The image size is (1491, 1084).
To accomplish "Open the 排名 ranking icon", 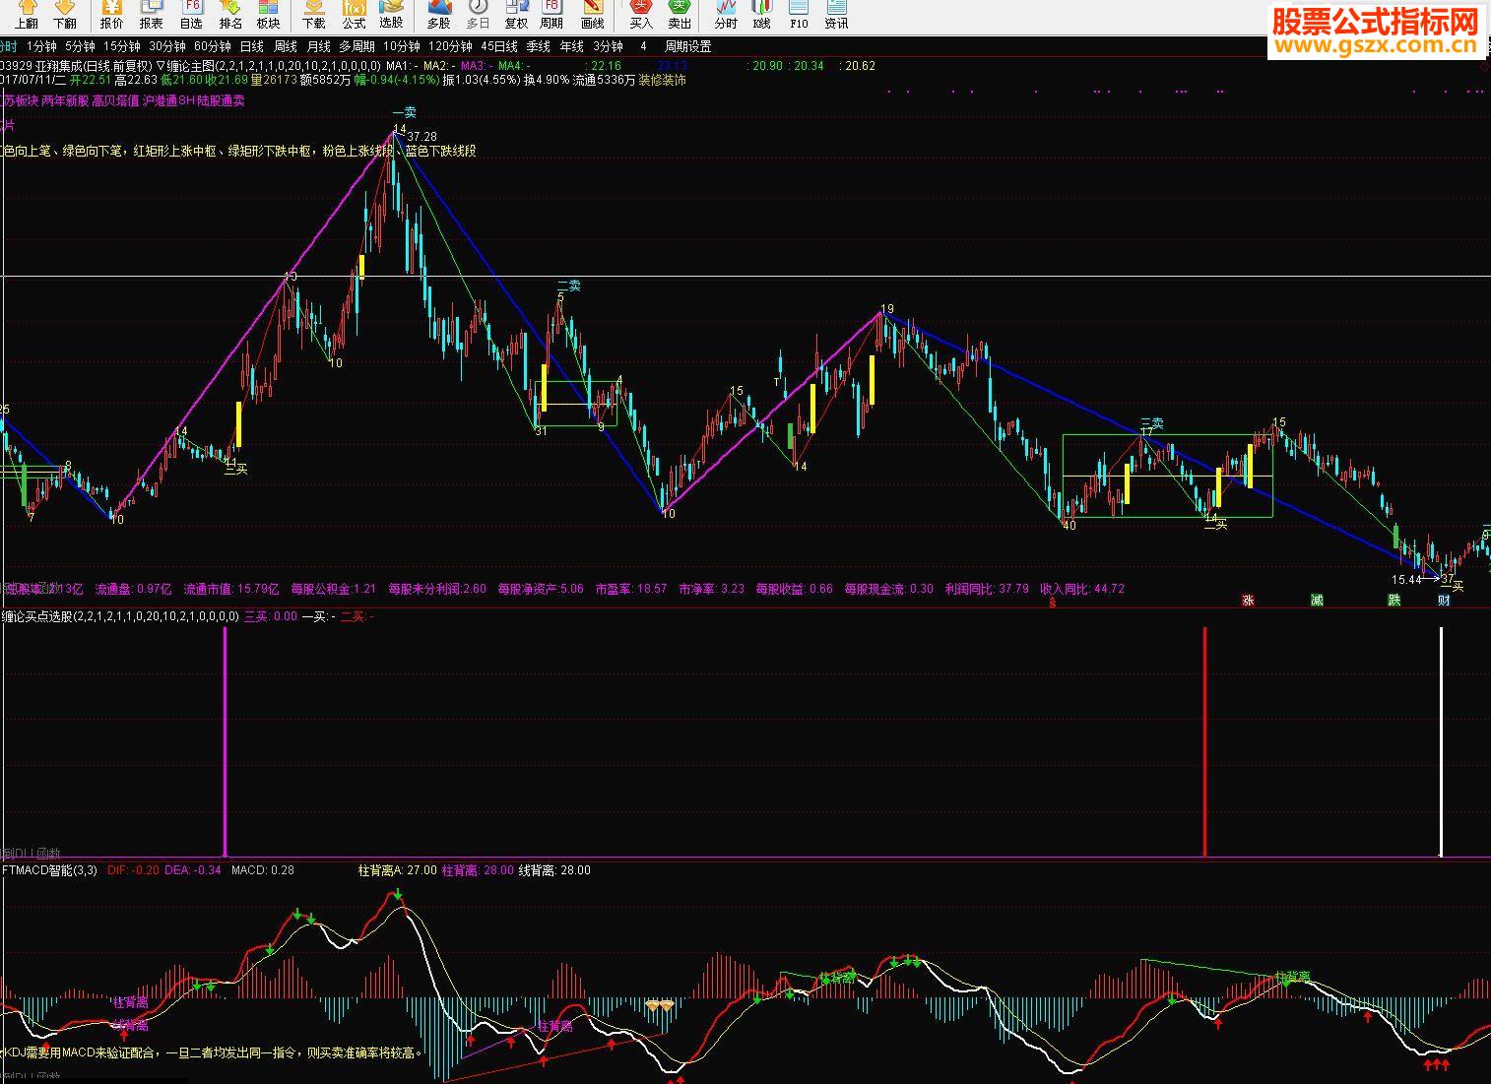I will click(230, 15).
